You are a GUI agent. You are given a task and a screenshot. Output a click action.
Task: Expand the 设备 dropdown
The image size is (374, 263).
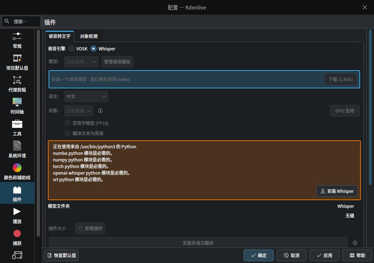[79, 111]
